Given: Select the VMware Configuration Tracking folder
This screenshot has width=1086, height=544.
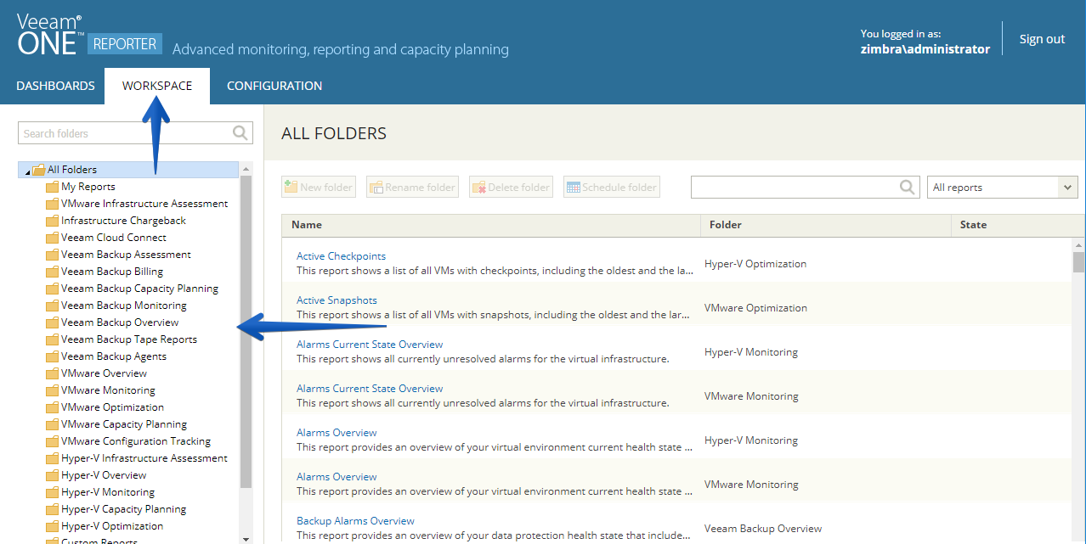Looking at the screenshot, I should coord(136,441).
